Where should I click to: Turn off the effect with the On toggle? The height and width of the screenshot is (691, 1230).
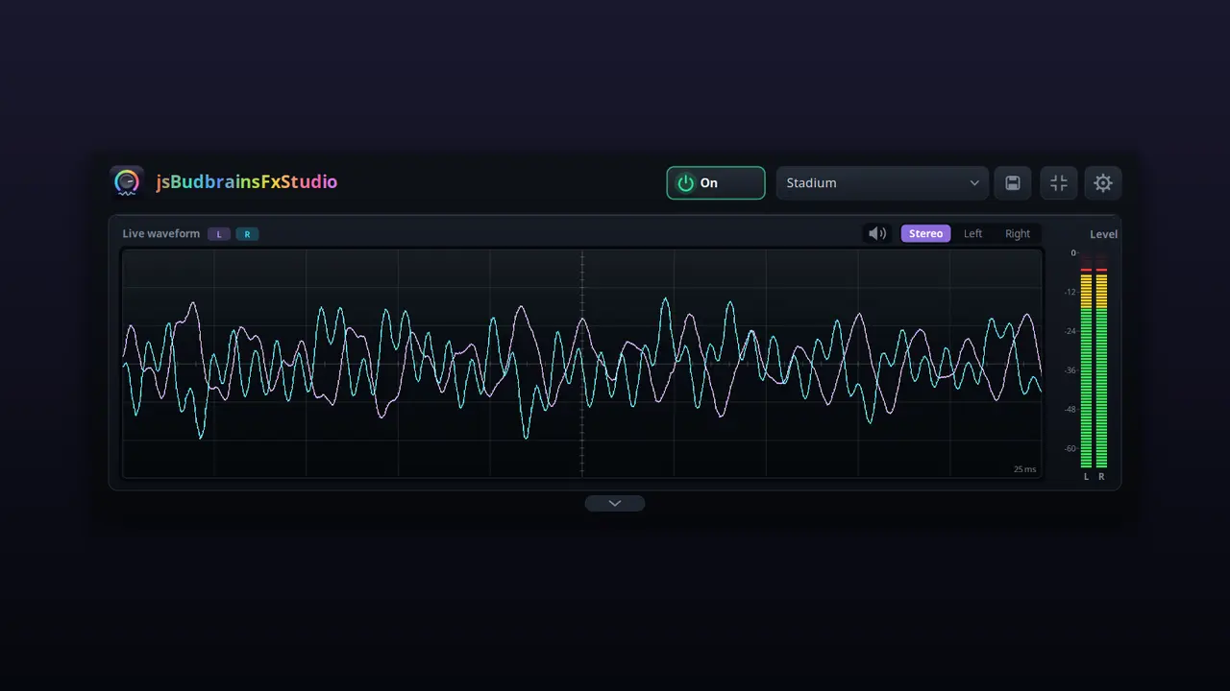(716, 182)
